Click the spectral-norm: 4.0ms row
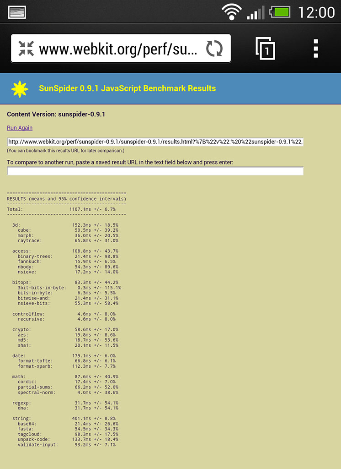Screen dimensions: 341x469 (68, 392)
